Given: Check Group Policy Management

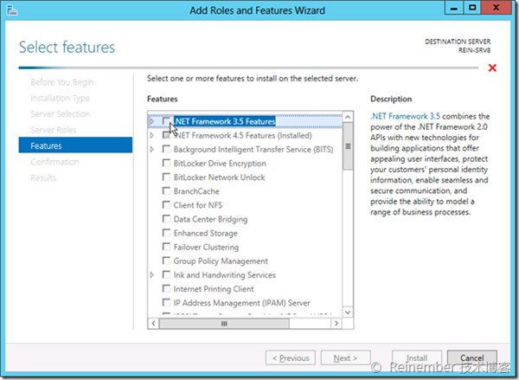Looking at the screenshot, I should [166, 261].
